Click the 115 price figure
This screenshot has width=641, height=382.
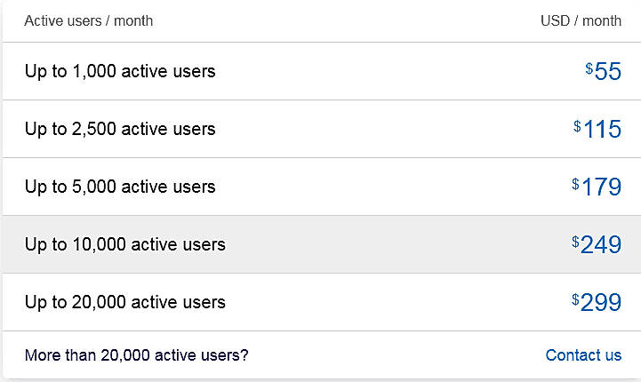point(603,130)
